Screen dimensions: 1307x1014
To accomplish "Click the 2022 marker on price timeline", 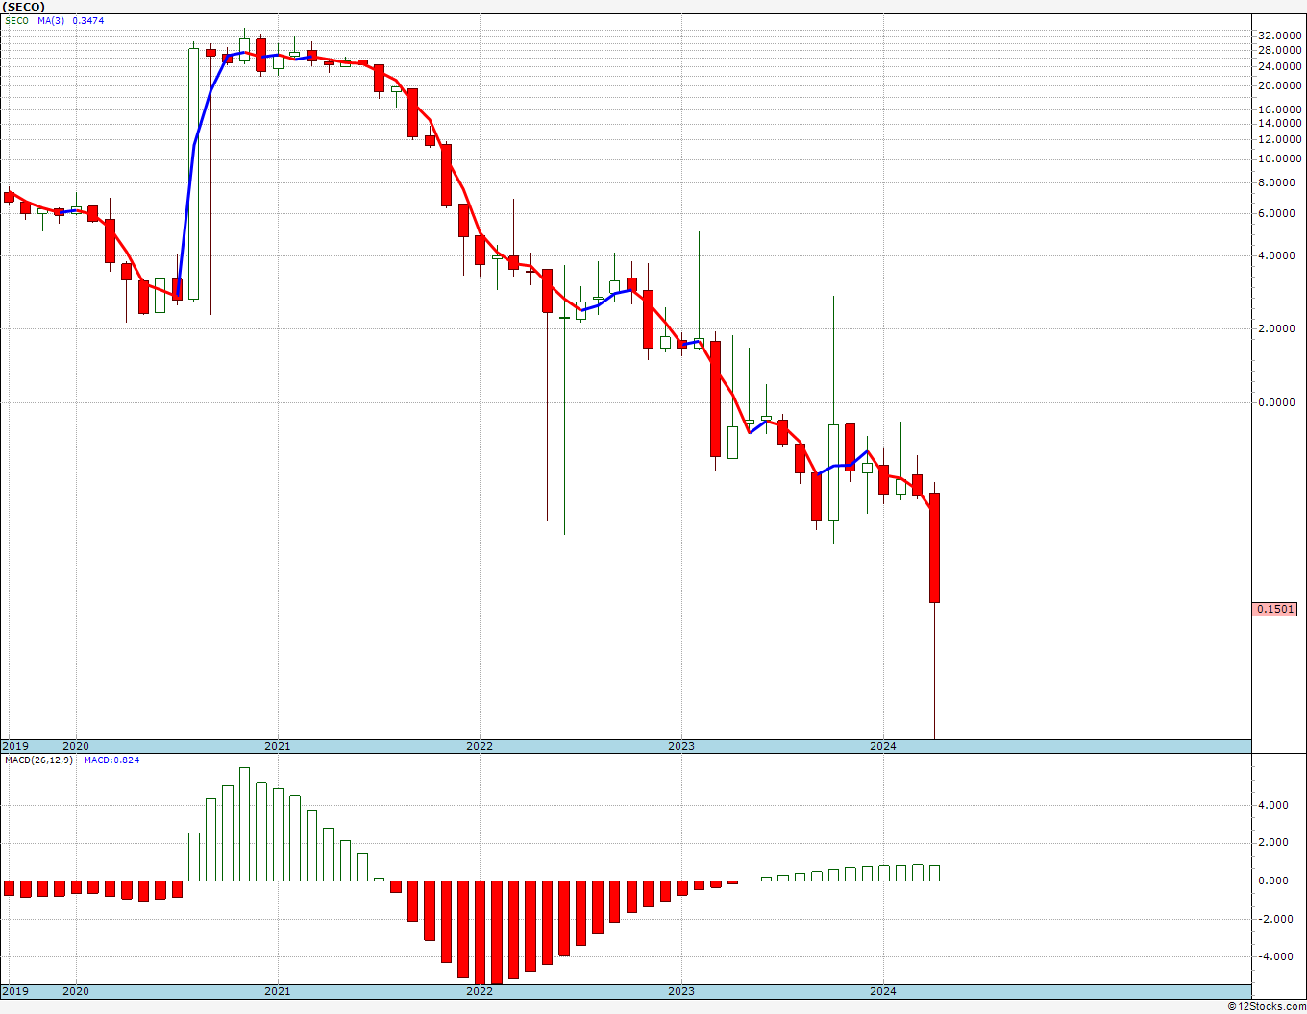I will [479, 746].
